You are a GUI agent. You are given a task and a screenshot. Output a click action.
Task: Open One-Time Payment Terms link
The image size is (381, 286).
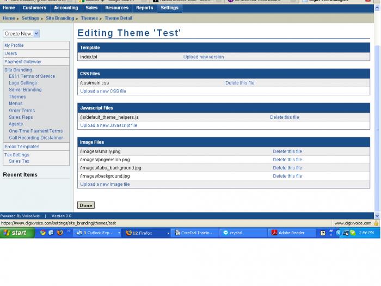(x=36, y=131)
